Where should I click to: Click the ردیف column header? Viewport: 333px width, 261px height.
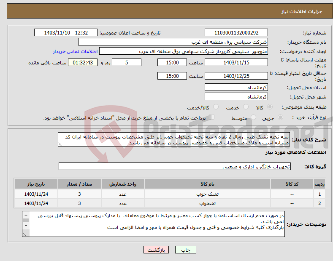(319, 184)
